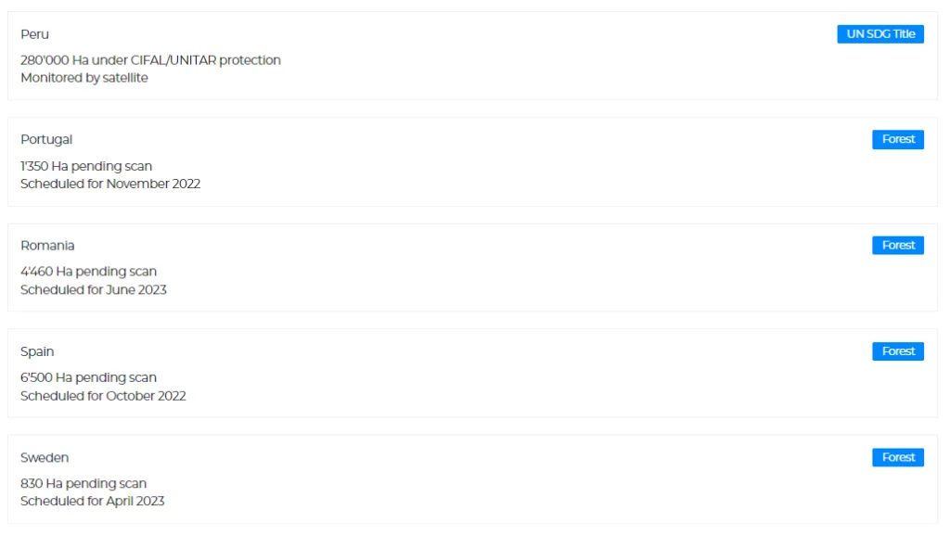Click Scheduled for June 2023 text
The height and width of the screenshot is (535, 950).
point(94,289)
